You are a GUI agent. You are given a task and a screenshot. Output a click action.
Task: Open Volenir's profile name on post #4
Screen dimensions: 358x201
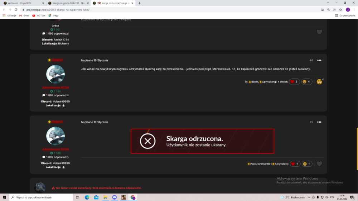pos(57,60)
